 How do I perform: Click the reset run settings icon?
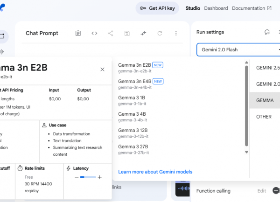[267, 32]
